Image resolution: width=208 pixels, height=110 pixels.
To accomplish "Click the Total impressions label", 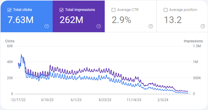I will click(x=80, y=10).
